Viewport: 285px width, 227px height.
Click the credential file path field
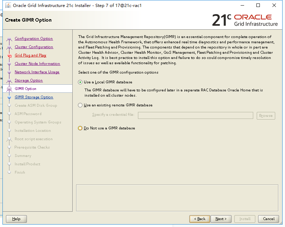click(195, 115)
